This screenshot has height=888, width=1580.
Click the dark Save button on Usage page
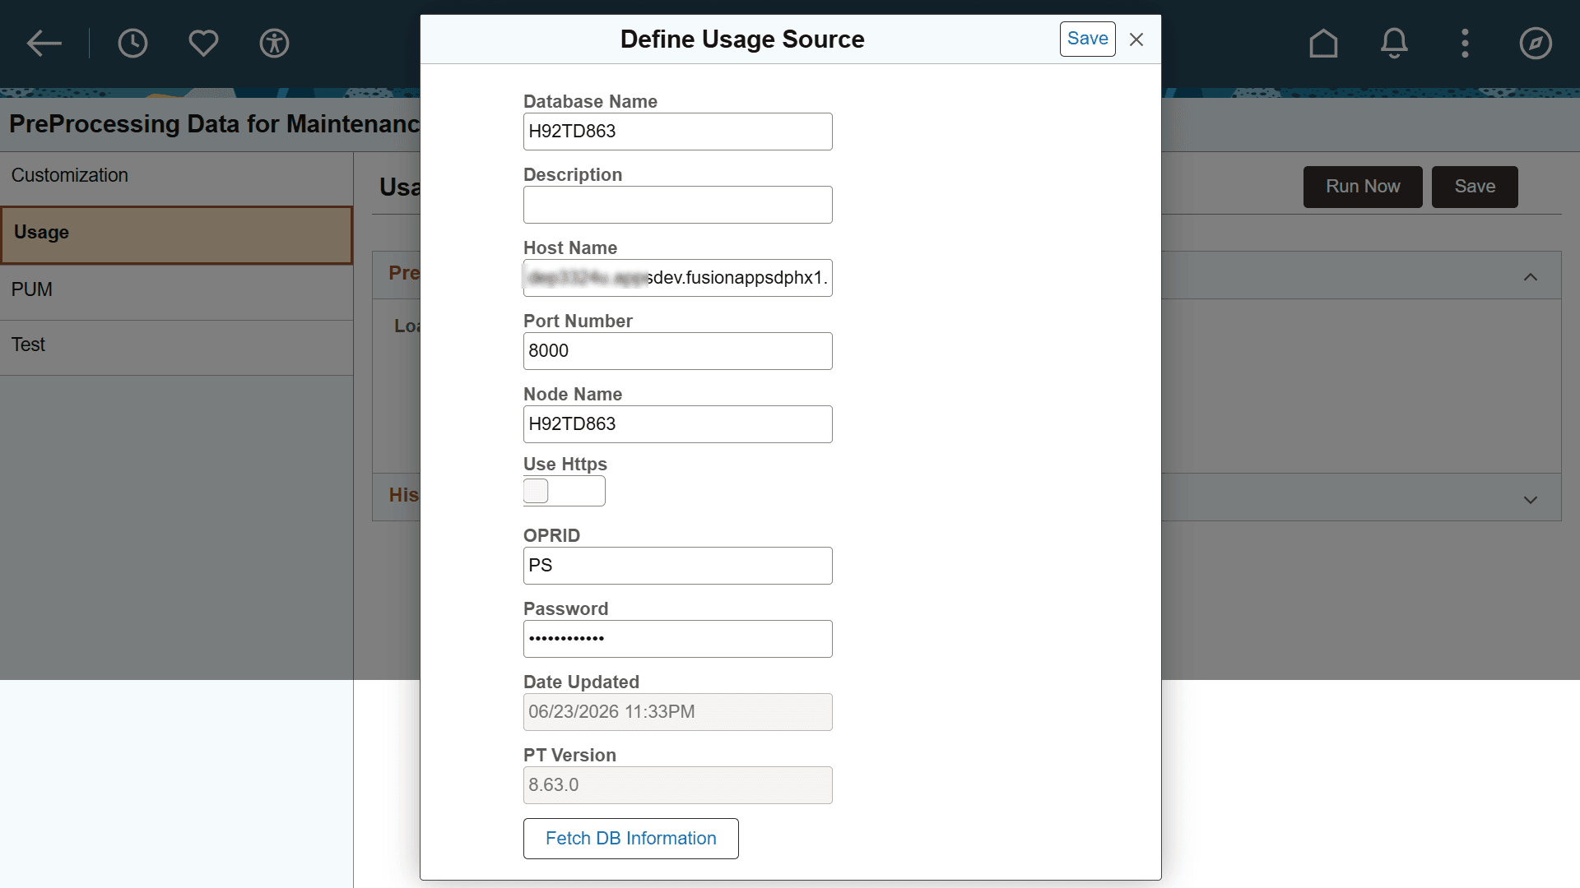[x=1475, y=187]
